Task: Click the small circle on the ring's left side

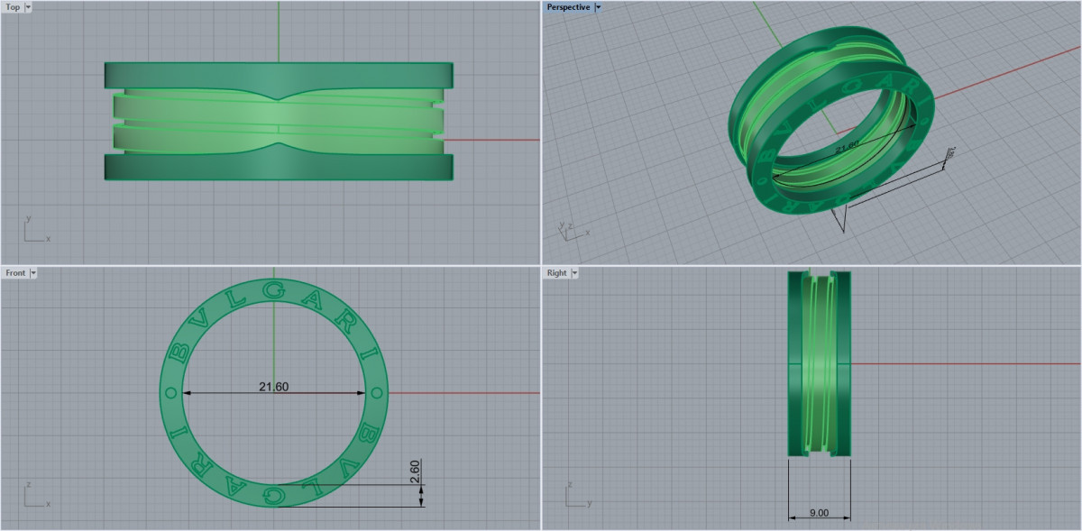Action: pos(170,393)
